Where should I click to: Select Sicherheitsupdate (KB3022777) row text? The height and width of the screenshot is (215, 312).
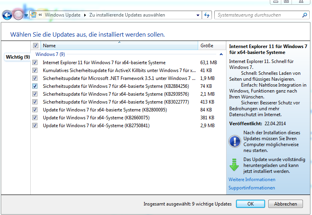[116, 102]
